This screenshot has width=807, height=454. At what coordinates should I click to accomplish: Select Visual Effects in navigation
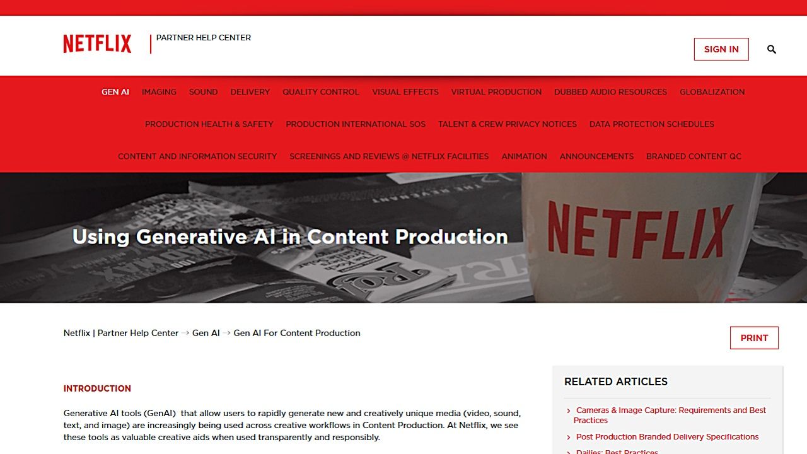pyautogui.click(x=405, y=92)
